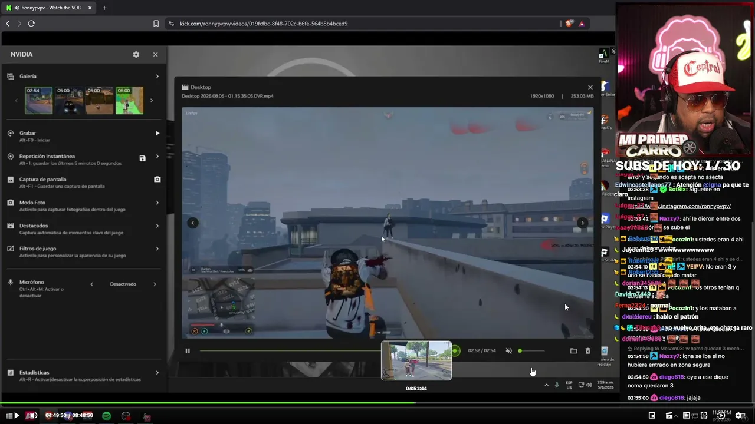Expand Repetición instantánea options
This screenshot has width=755, height=424.
tap(157, 157)
